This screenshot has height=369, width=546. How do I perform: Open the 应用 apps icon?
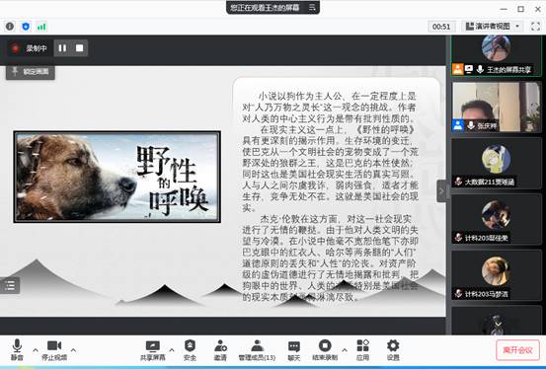click(362, 350)
